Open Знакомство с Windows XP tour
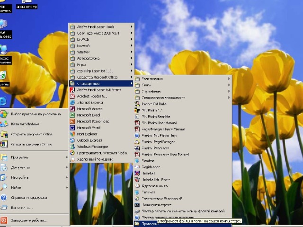This screenshot has height=227, width=303. (x=183, y=199)
